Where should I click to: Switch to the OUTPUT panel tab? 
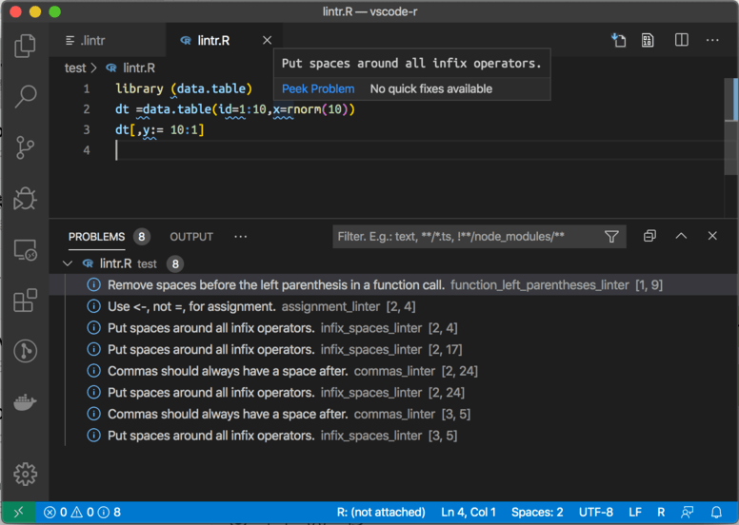point(191,237)
